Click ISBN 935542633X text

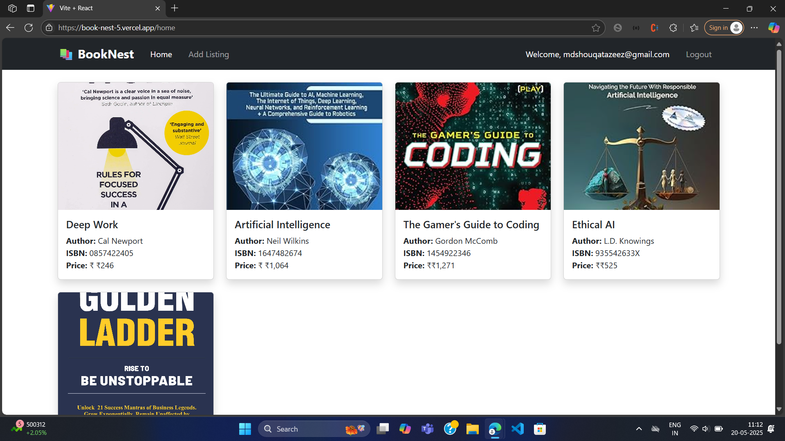click(x=606, y=253)
